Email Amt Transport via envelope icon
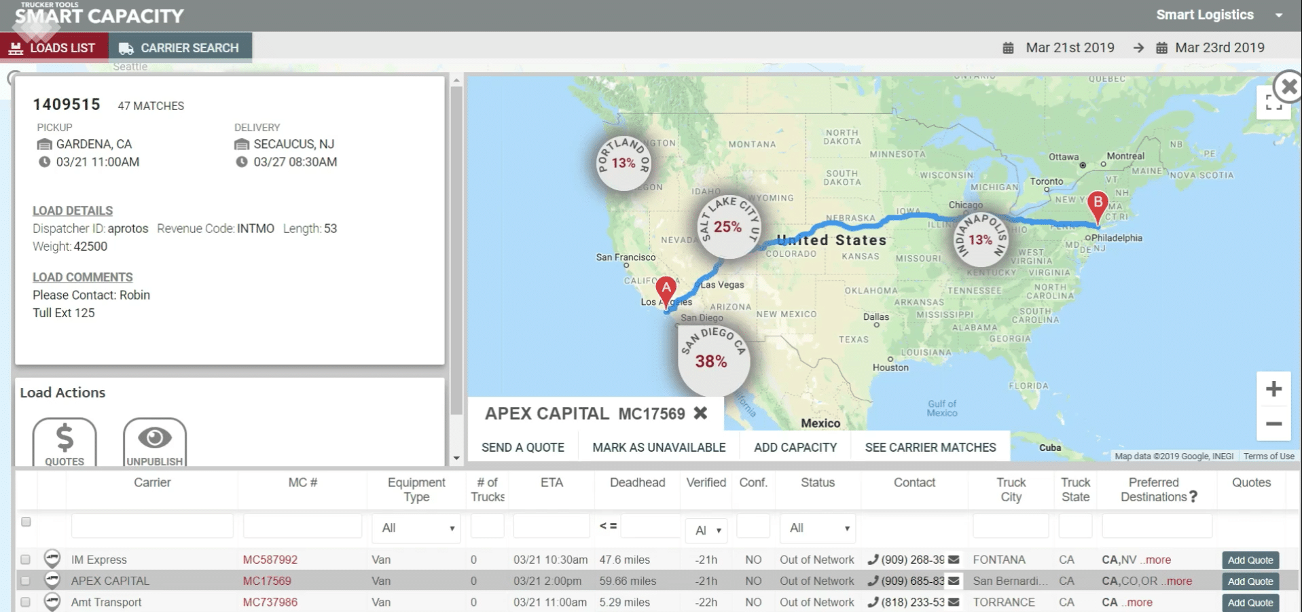Image resolution: width=1302 pixels, height=612 pixels. [954, 602]
